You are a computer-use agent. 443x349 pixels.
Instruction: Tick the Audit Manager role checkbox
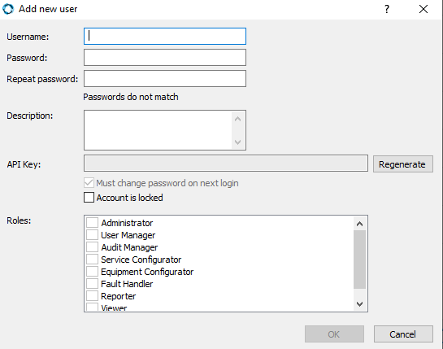[x=92, y=247]
